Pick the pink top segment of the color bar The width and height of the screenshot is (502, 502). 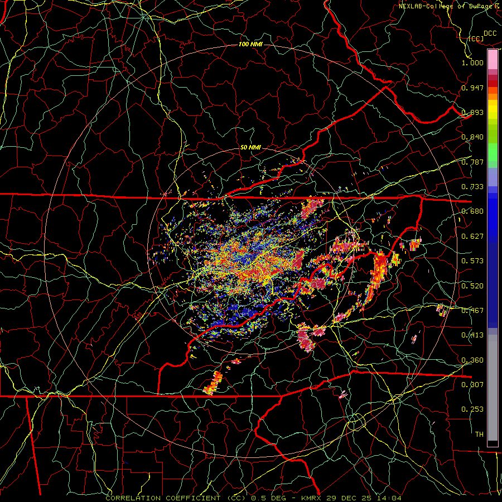493,60
